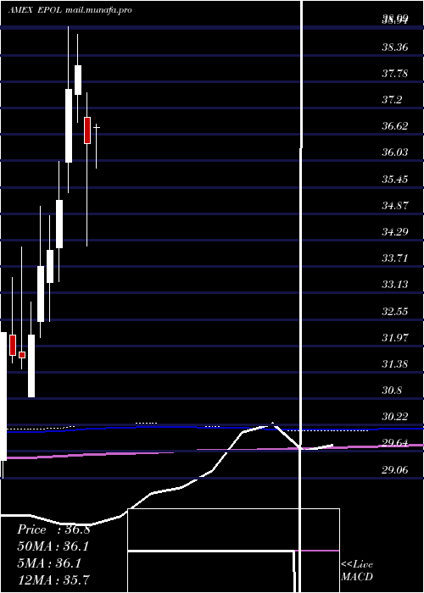Select the red candlestick near 36.62
This screenshot has height=593, width=424.
[x=87, y=130]
